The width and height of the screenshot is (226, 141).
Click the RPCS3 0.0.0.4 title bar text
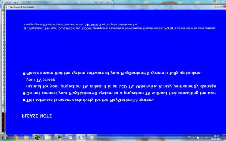[11, 3]
